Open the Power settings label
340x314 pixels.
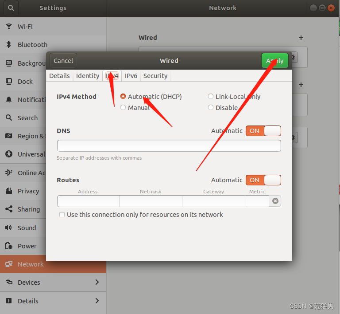(27, 246)
